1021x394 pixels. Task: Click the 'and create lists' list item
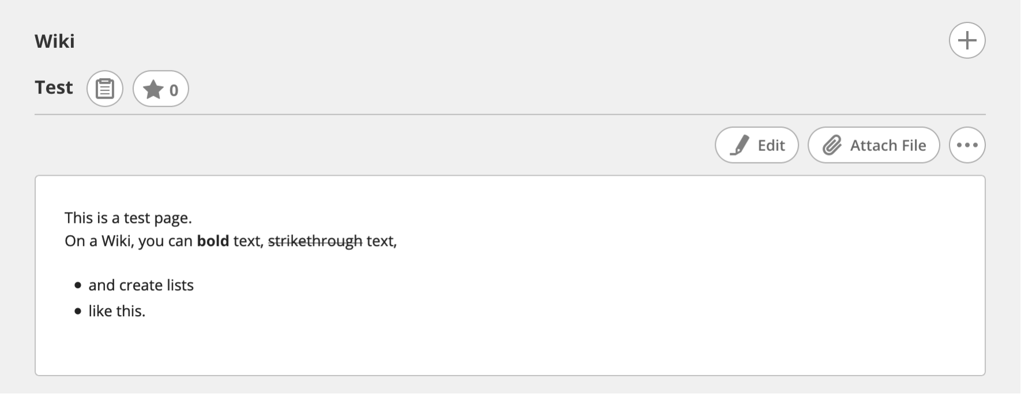point(141,285)
